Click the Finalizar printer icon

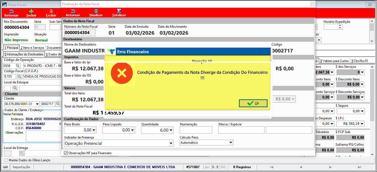96,11
